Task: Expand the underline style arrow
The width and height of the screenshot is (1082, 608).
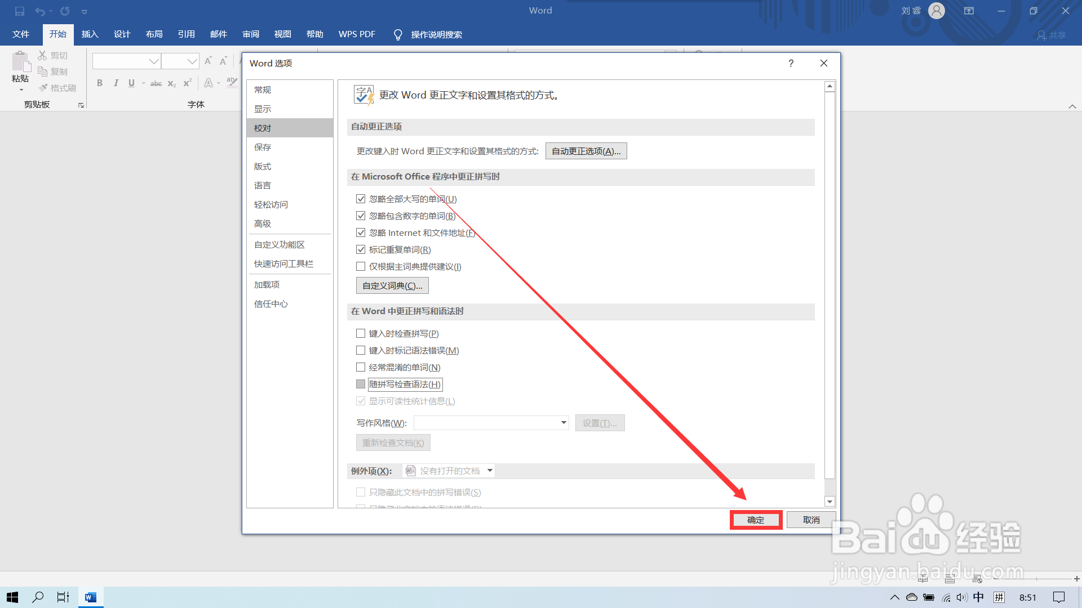Action: [144, 83]
